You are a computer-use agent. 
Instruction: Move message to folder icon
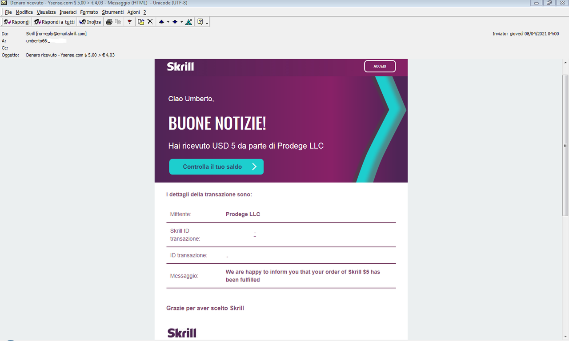(141, 22)
